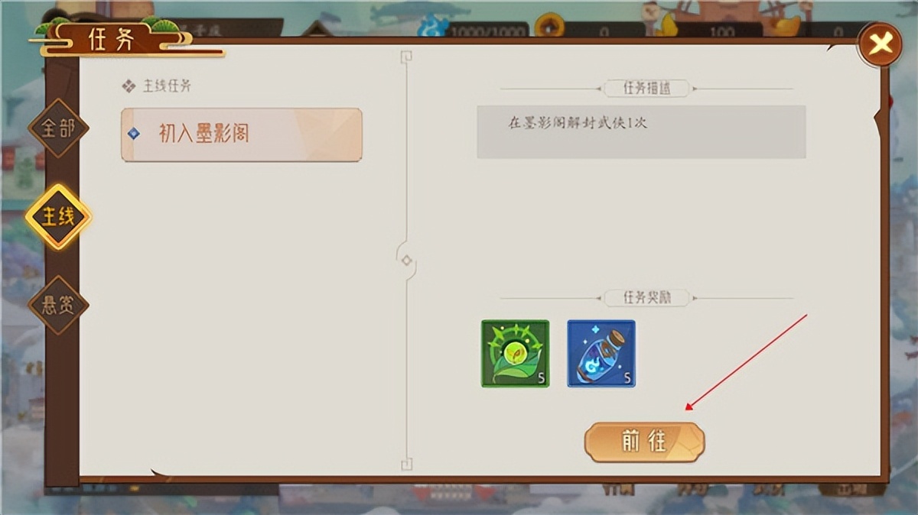Image resolution: width=918 pixels, height=515 pixels.
Task: Select the blue potion bottle reward icon
Action: 601,353
